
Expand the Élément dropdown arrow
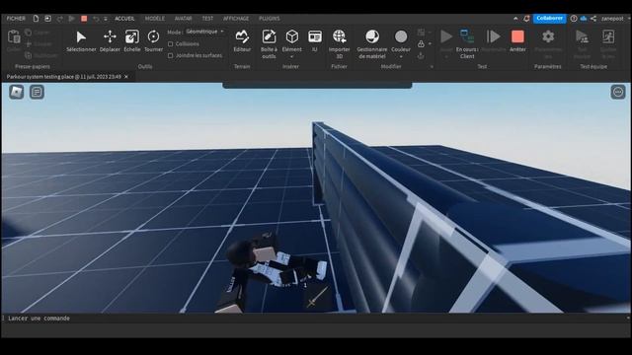[x=292, y=57]
